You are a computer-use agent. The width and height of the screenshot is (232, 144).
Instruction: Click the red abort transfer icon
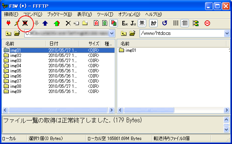207,23
